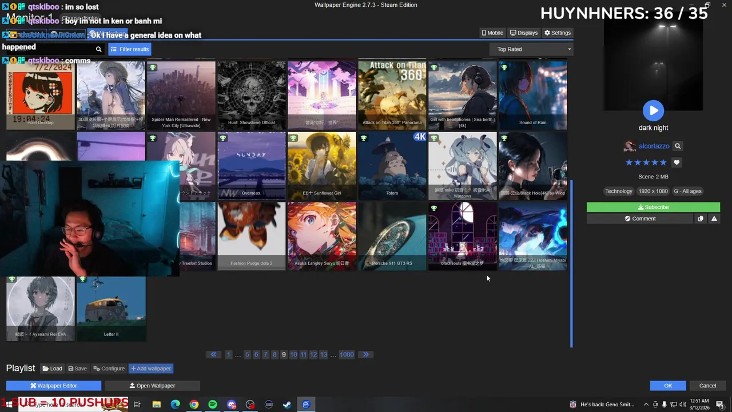Image resolution: width=732 pixels, height=412 pixels.
Task: Launch Microsoft Edge from taskbar
Action: (175, 405)
